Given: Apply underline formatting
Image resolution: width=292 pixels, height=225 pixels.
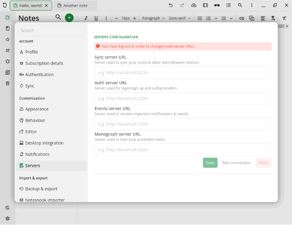Looking at the screenshot, I should (x=96, y=18).
